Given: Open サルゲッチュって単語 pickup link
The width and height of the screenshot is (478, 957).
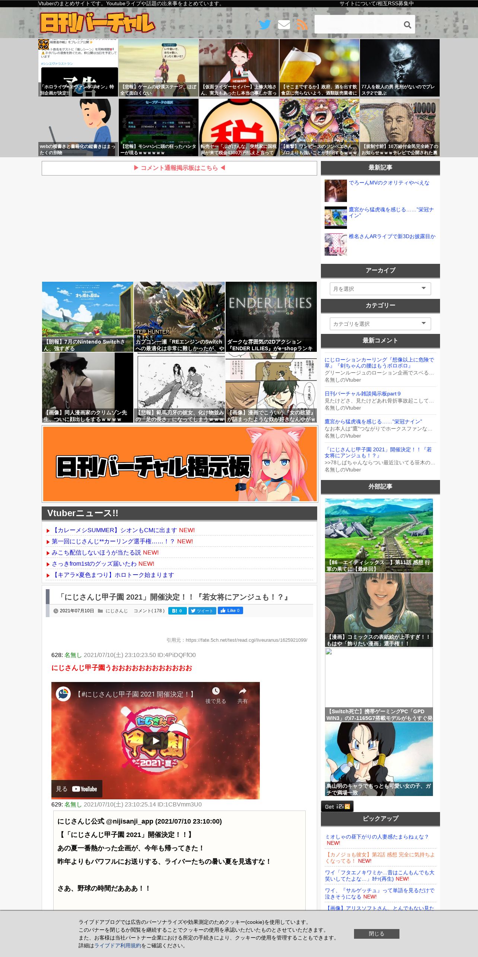Looking at the screenshot, I should 380,894.
